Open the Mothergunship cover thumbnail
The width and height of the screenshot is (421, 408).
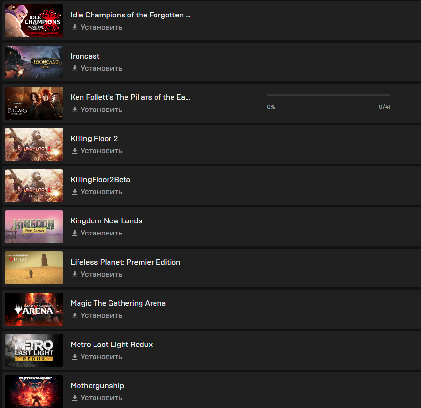coord(34,392)
